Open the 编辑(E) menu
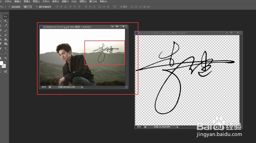Image resolution: width=256 pixels, height=143 pixels. 18,2
